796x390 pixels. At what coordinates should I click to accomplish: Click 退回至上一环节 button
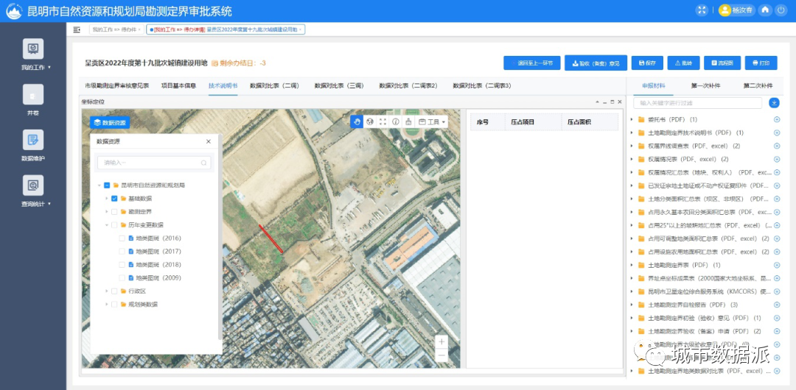[x=531, y=63]
